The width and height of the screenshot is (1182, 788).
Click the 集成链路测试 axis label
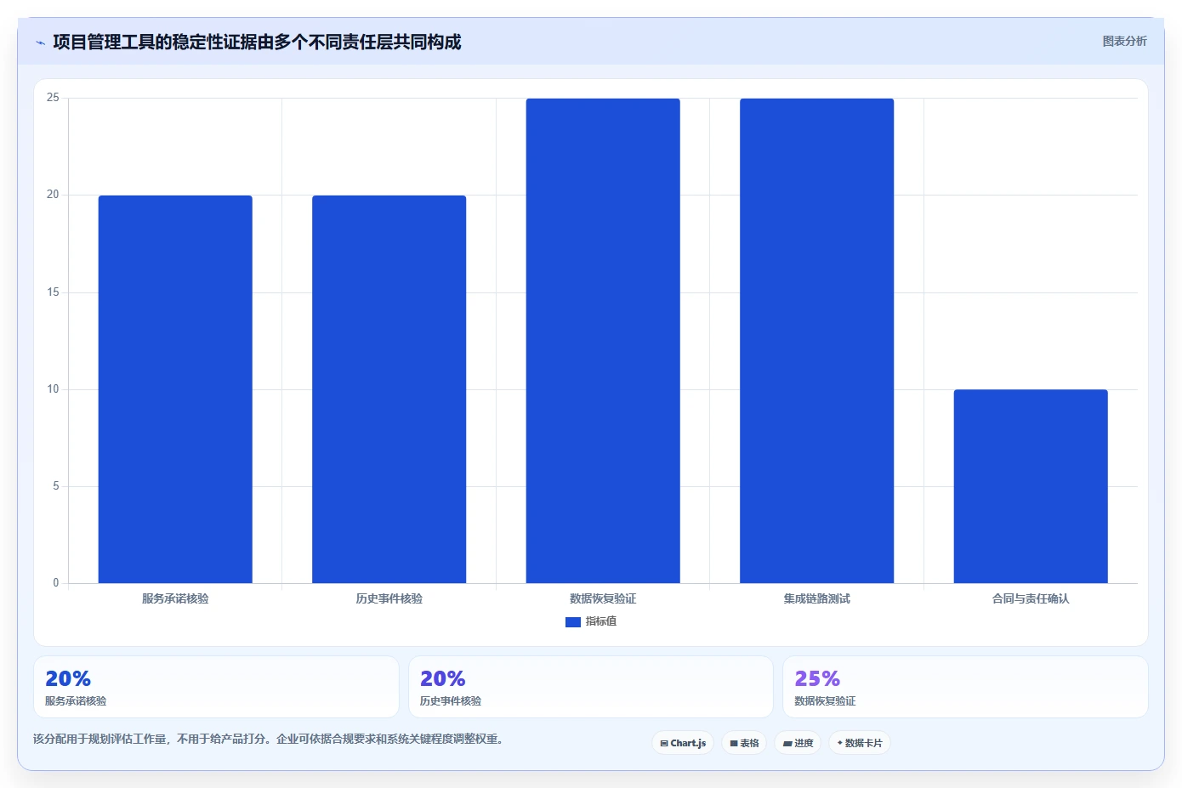coord(816,598)
